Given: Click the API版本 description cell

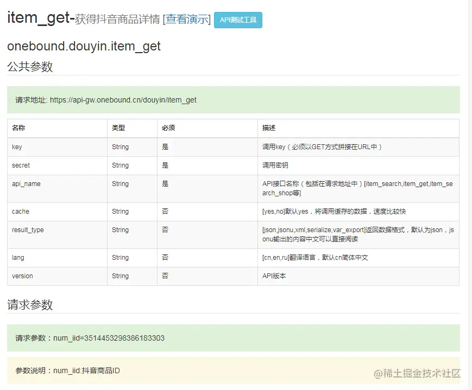Looking at the screenshot, I should pos(358,276).
